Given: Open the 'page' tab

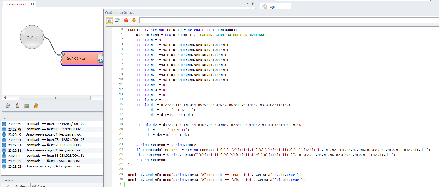Looking at the screenshot, I should pos(276,6).
